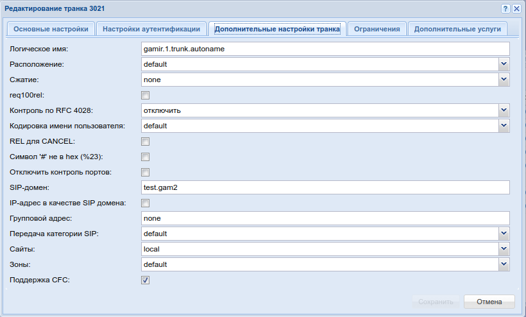Open the Сжатие dropdown list

click(x=504, y=80)
